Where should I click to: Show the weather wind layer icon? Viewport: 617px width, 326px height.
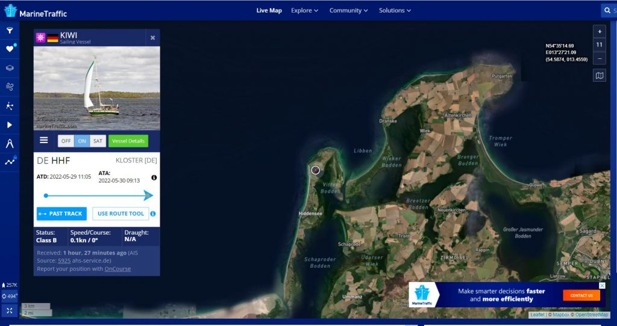point(10,87)
